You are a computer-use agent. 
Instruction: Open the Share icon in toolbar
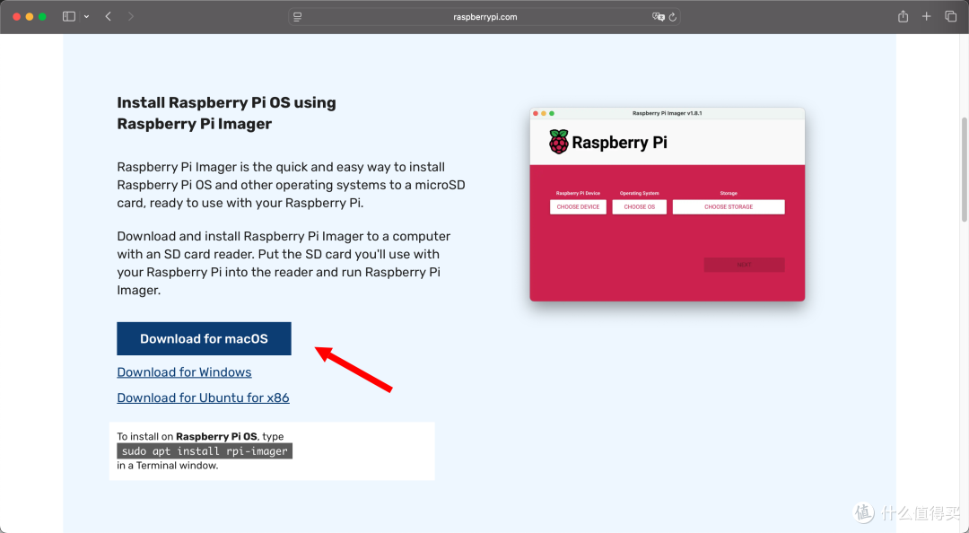click(903, 17)
